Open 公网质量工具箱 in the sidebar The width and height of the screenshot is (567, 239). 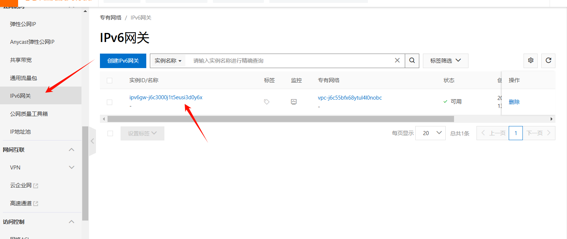pyautogui.click(x=29, y=114)
